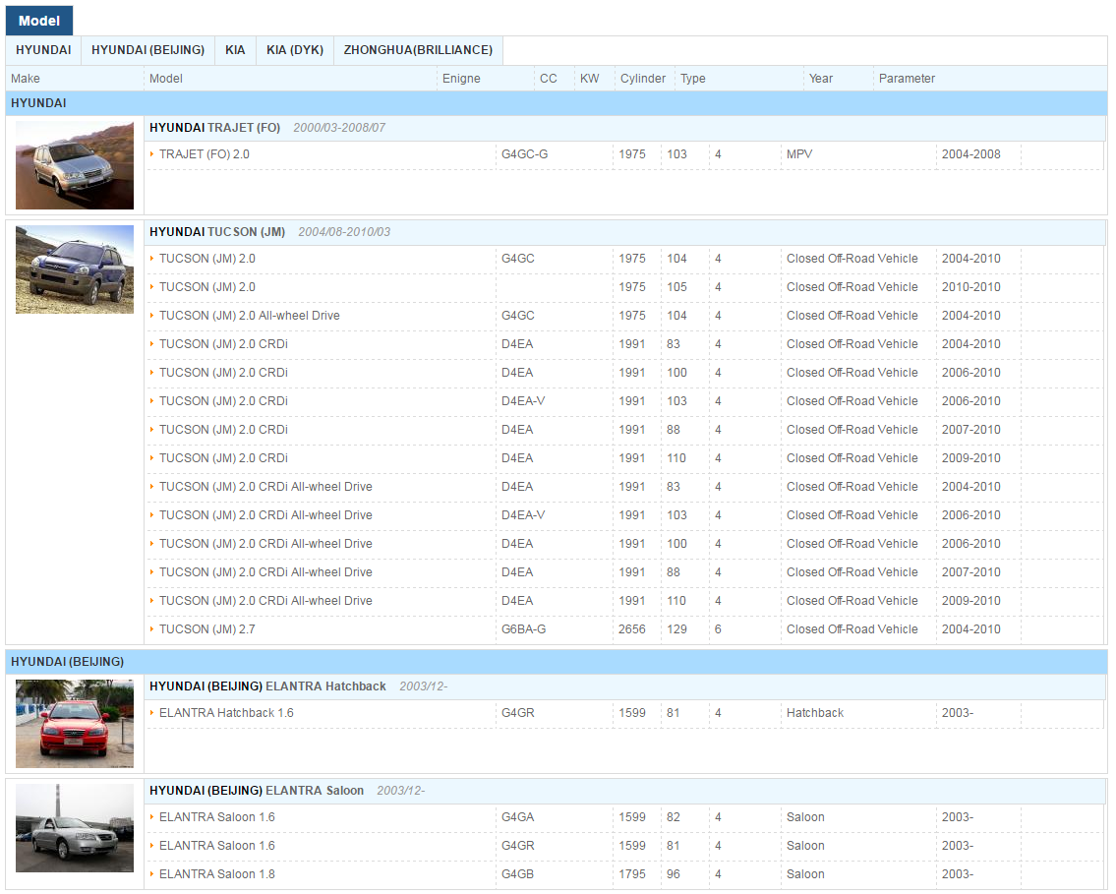Image resolution: width=1116 pixels, height=894 pixels.
Task: Select ELANTRA Saloon 1.6 with G4GA engine
Action: tap(217, 817)
